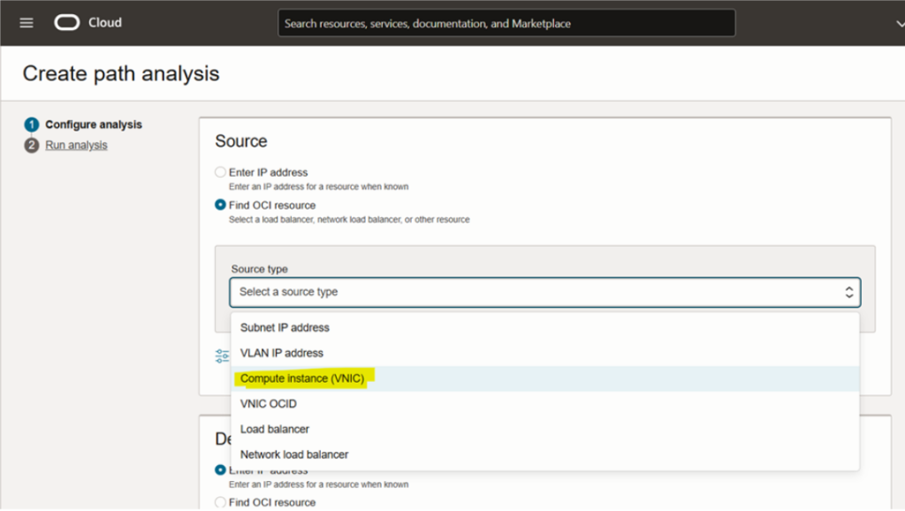The image size is (905, 511).
Task: Select the destination Enter IP address radio
Action: coord(221,470)
